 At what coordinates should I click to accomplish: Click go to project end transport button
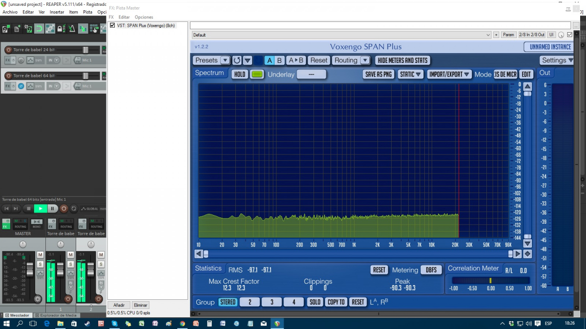[16, 209]
